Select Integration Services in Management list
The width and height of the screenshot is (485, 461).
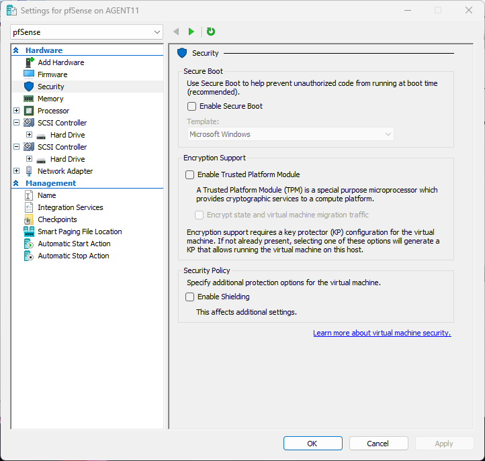tap(70, 207)
